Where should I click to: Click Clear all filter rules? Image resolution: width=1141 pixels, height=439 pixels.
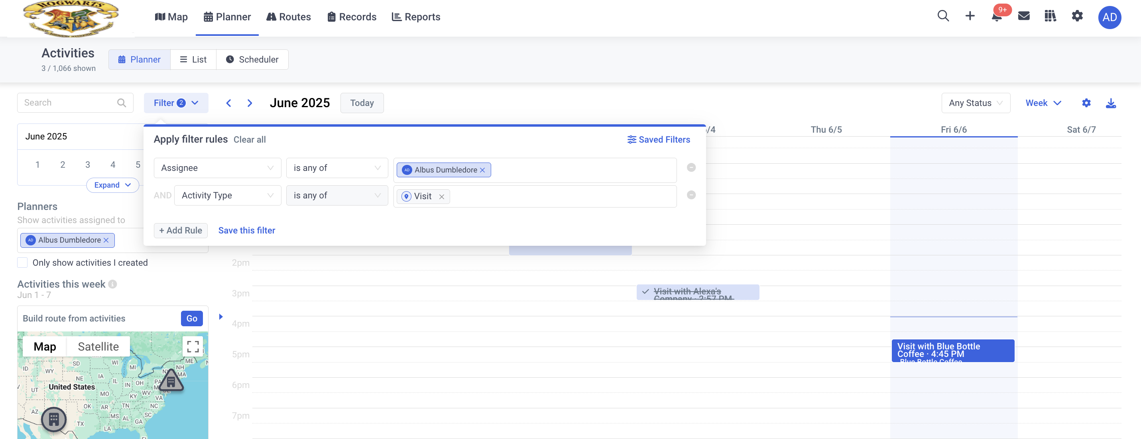(250, 139)
